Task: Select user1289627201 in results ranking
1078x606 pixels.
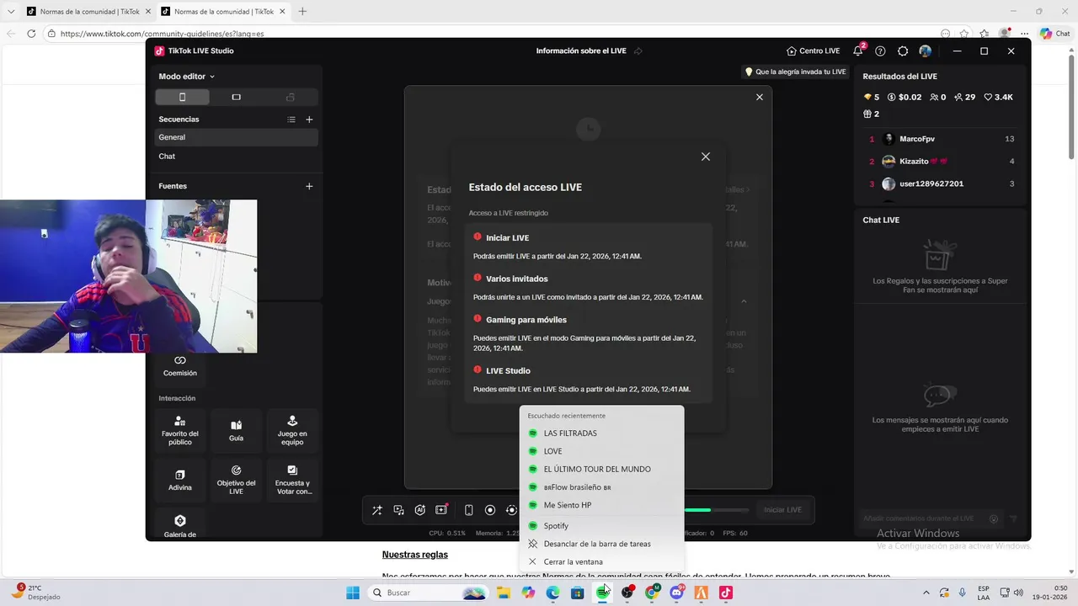Action: coord(941,183)
